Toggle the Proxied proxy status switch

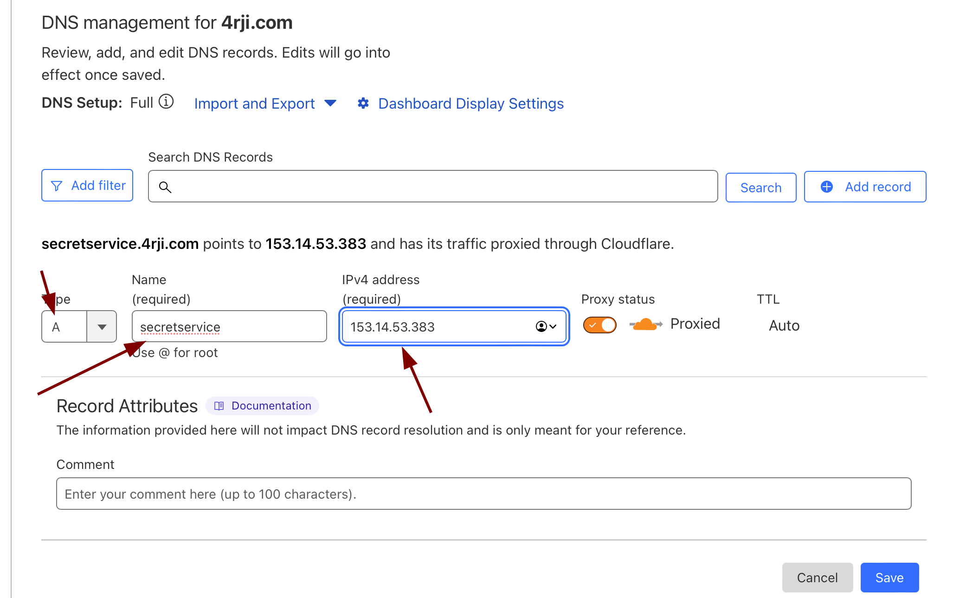click(599, 325)
